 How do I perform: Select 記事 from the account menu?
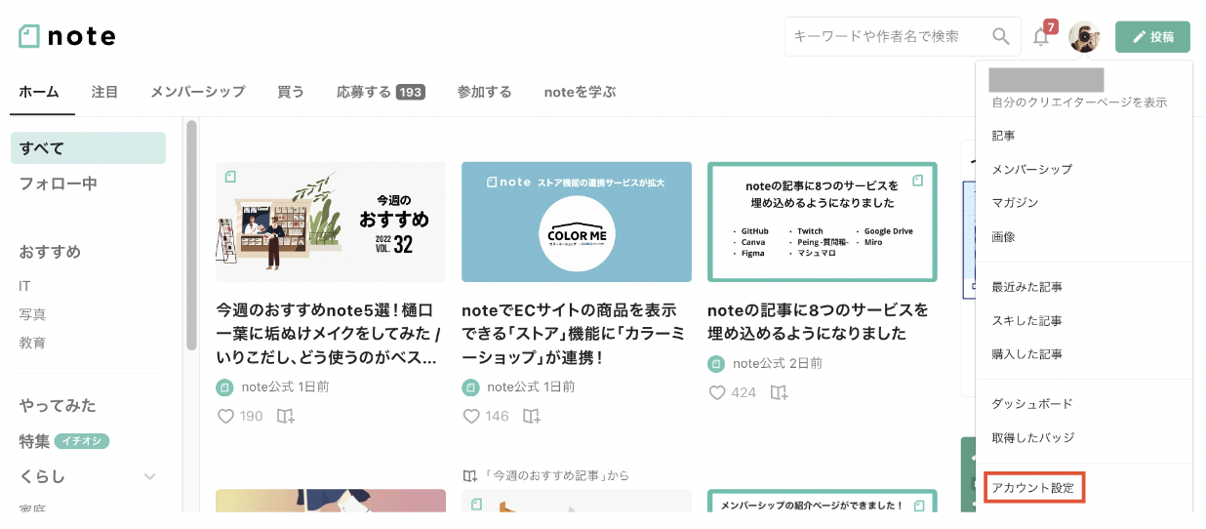coord(1004,136)
